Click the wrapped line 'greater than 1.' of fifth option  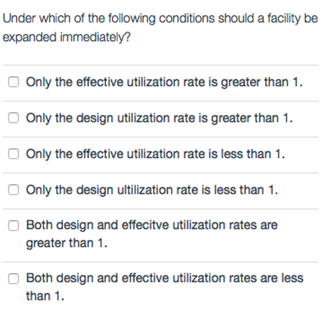tap(66, 243)
